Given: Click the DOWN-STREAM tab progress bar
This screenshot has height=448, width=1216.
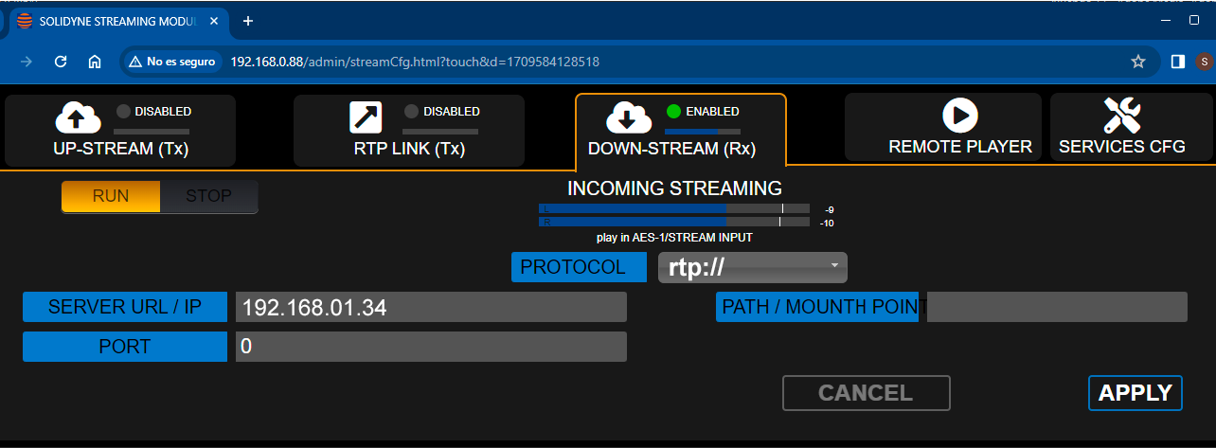Looking at the screenshot, I should pos(703,131).
